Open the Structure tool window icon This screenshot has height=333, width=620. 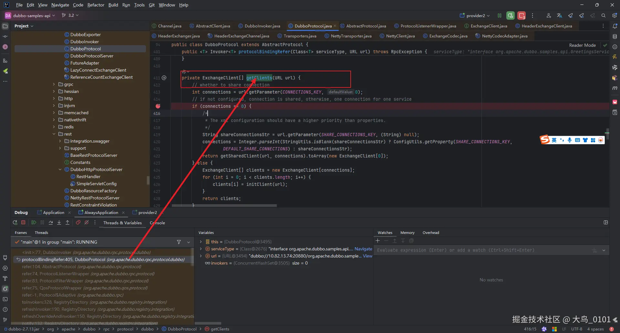[5, 61]
